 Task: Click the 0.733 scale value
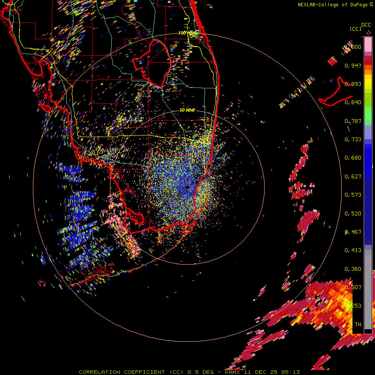pyautogui.click(x=353, y=140)
